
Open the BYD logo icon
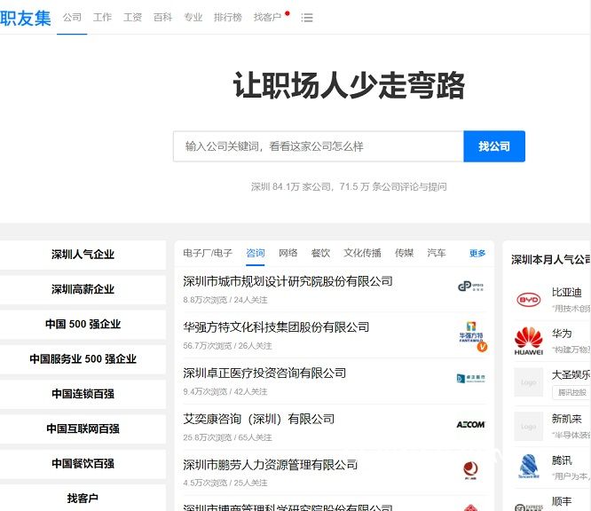[528, 300]
